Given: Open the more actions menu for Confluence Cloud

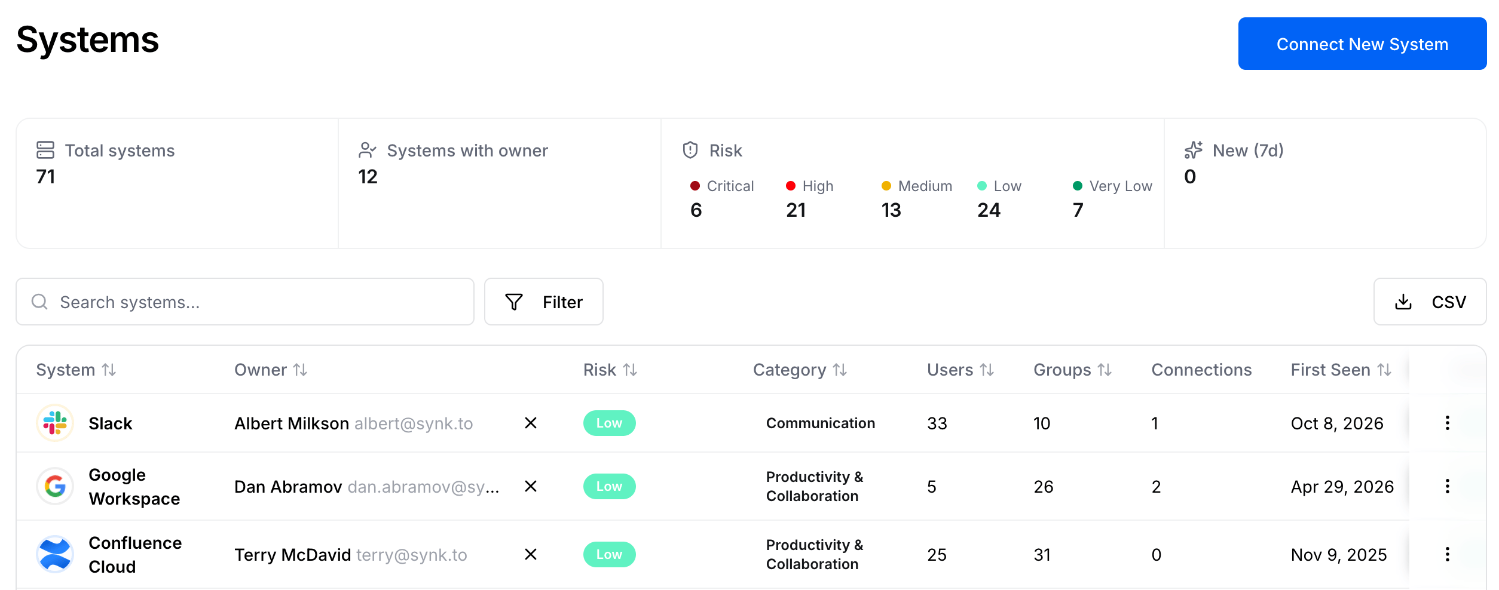Looking at the screenshot, I should pyautogui.click(x=1448, y=554).
